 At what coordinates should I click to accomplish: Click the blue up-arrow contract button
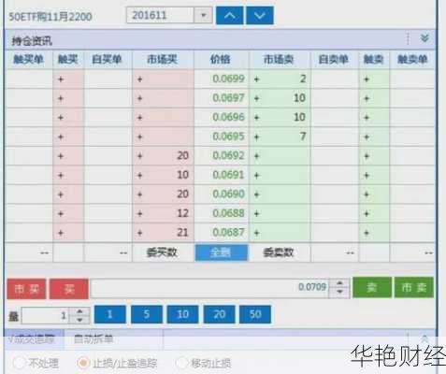pyautogui.click(x=230, y=15)
